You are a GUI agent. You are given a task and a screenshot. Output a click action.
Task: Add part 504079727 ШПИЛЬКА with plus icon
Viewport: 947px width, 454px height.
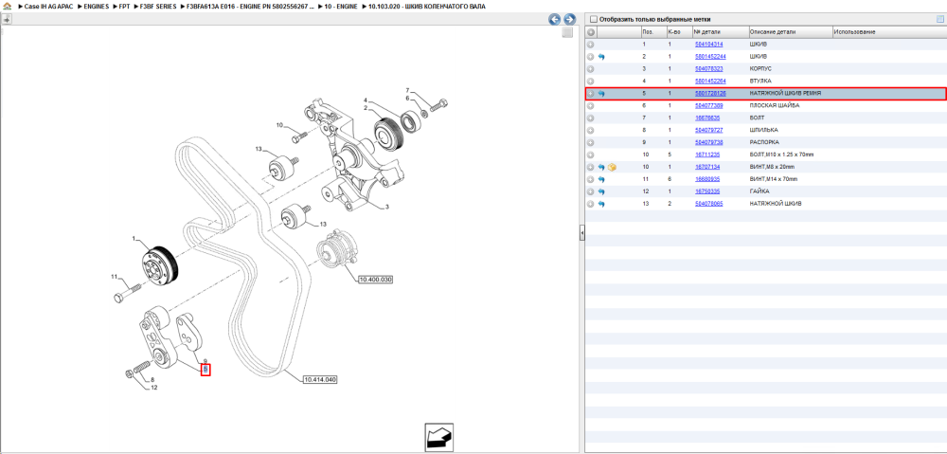pos(591,130)
